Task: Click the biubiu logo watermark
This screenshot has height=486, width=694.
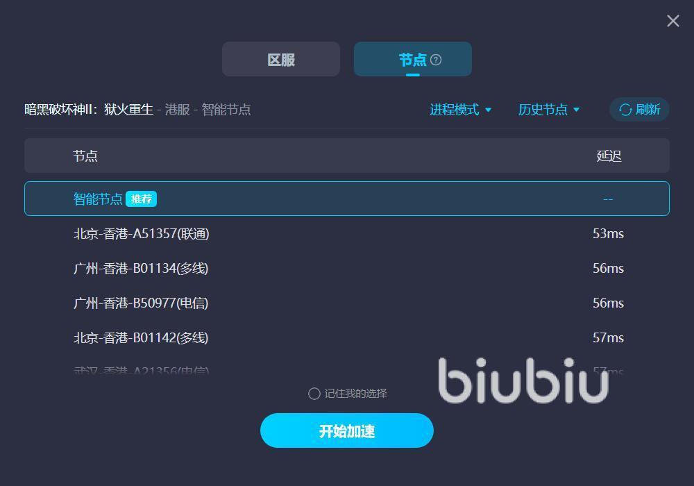Action: click(x=523, y=380)
